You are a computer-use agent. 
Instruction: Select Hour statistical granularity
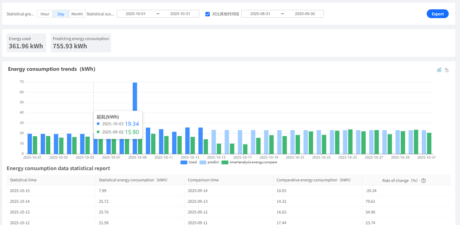pyautogui.click(x=45, y=14)
